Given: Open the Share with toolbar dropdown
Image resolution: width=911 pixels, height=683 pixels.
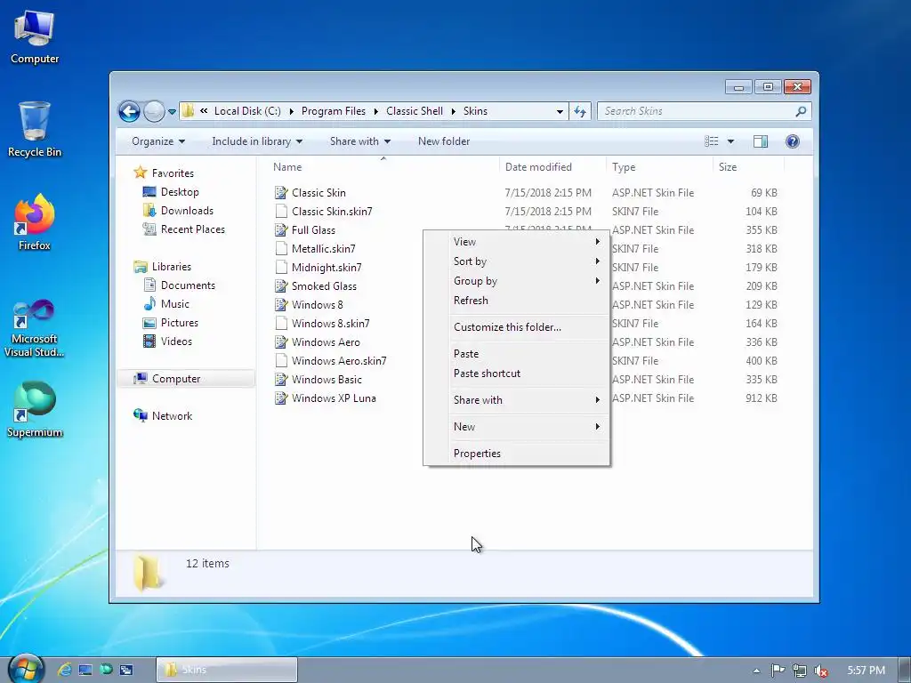Looking at the screenshot, I should tap(359, 141).
